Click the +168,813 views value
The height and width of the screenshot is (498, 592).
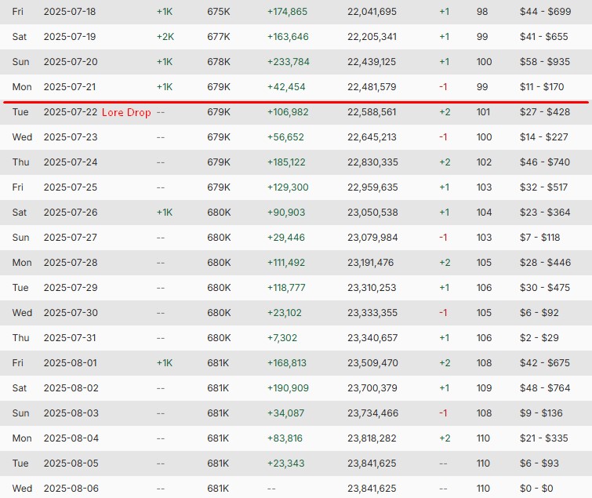pos(287,363)
